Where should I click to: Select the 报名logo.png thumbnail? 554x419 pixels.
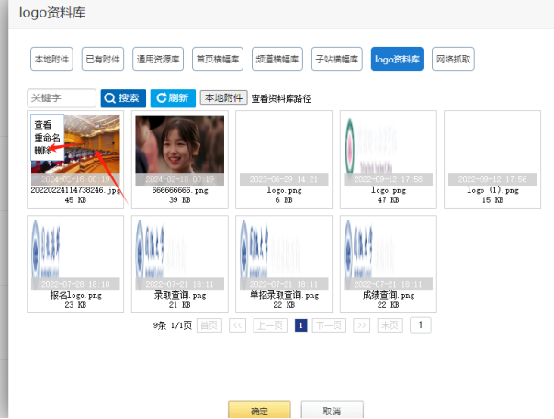(x=75, y=252)
